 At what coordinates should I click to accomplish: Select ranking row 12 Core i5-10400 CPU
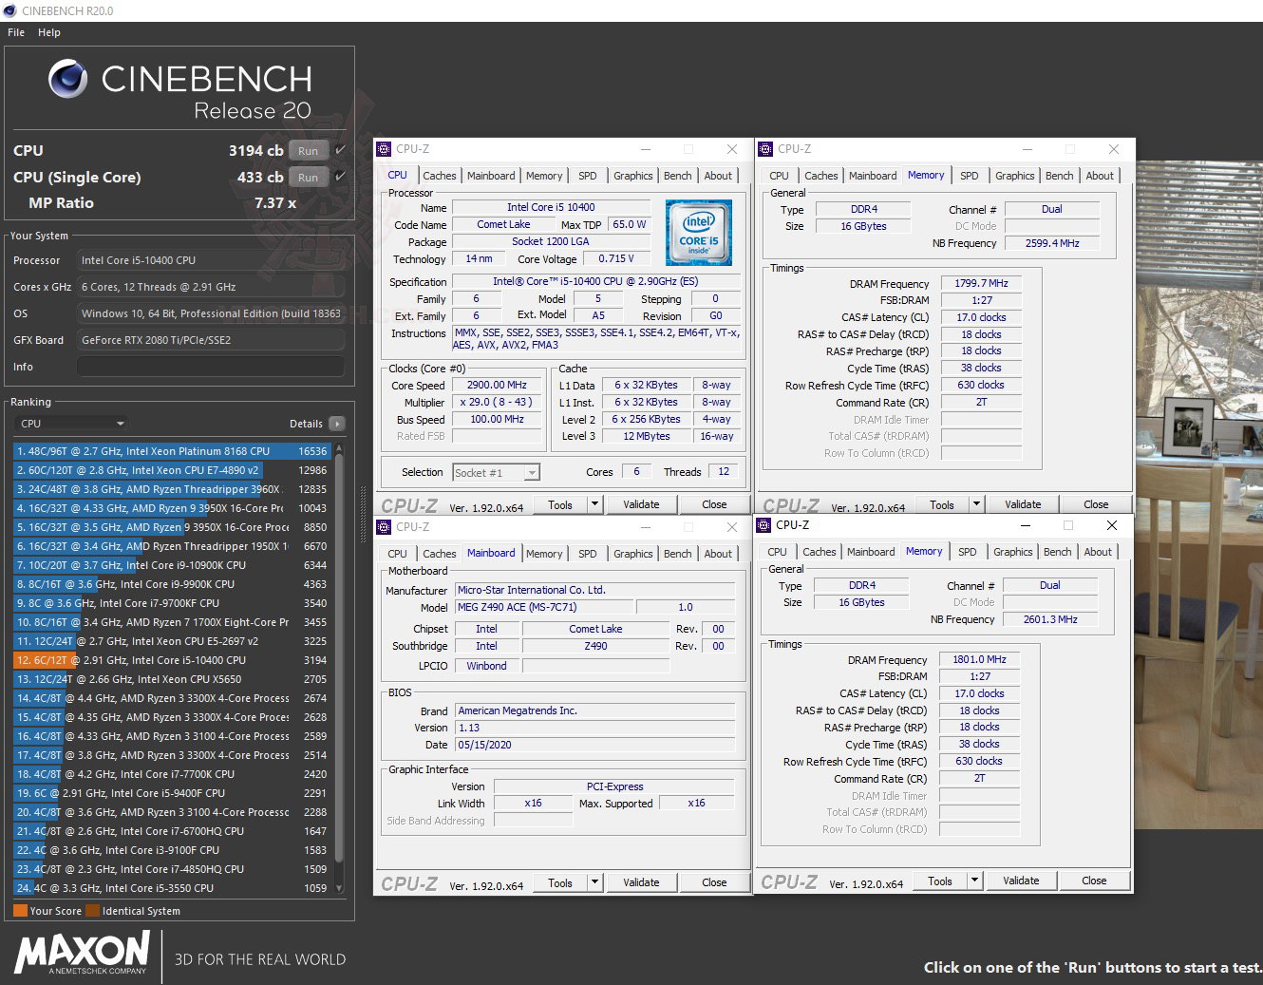[171, 660]
